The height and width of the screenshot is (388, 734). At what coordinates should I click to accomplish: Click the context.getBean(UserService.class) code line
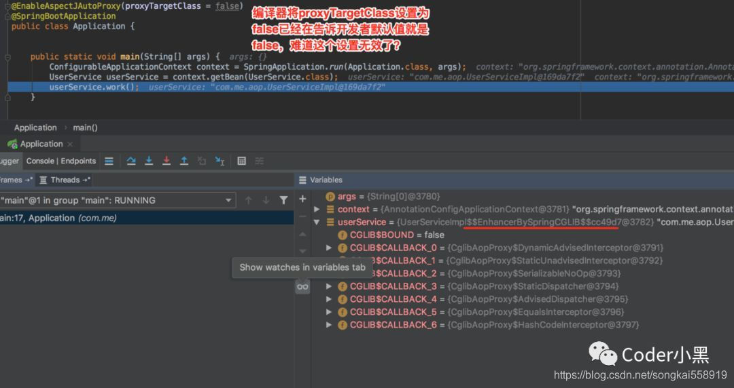click(193, 77)
